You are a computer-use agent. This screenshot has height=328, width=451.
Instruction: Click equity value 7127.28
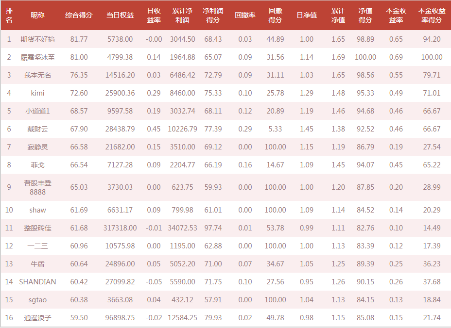click(x=120, y=165)
